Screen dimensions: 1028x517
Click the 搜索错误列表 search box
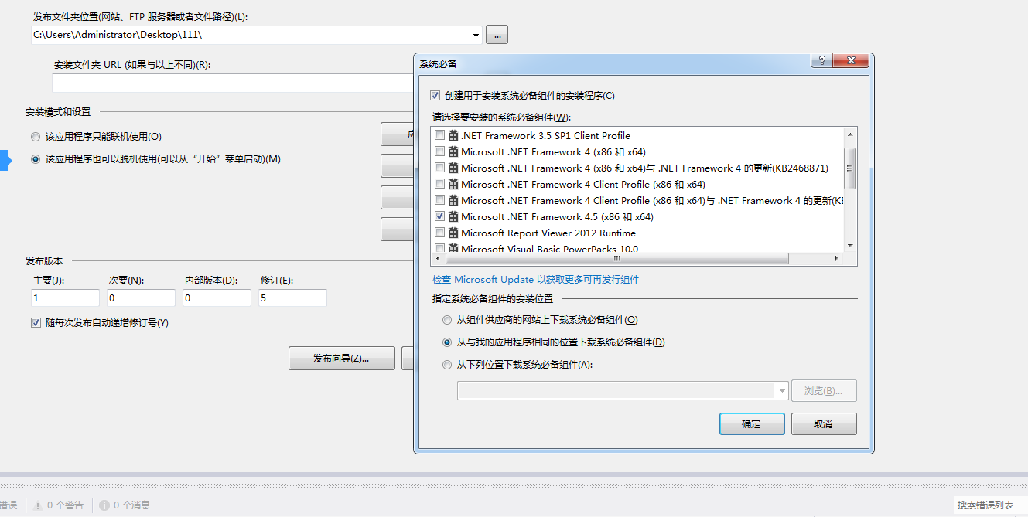click(991, 505)
